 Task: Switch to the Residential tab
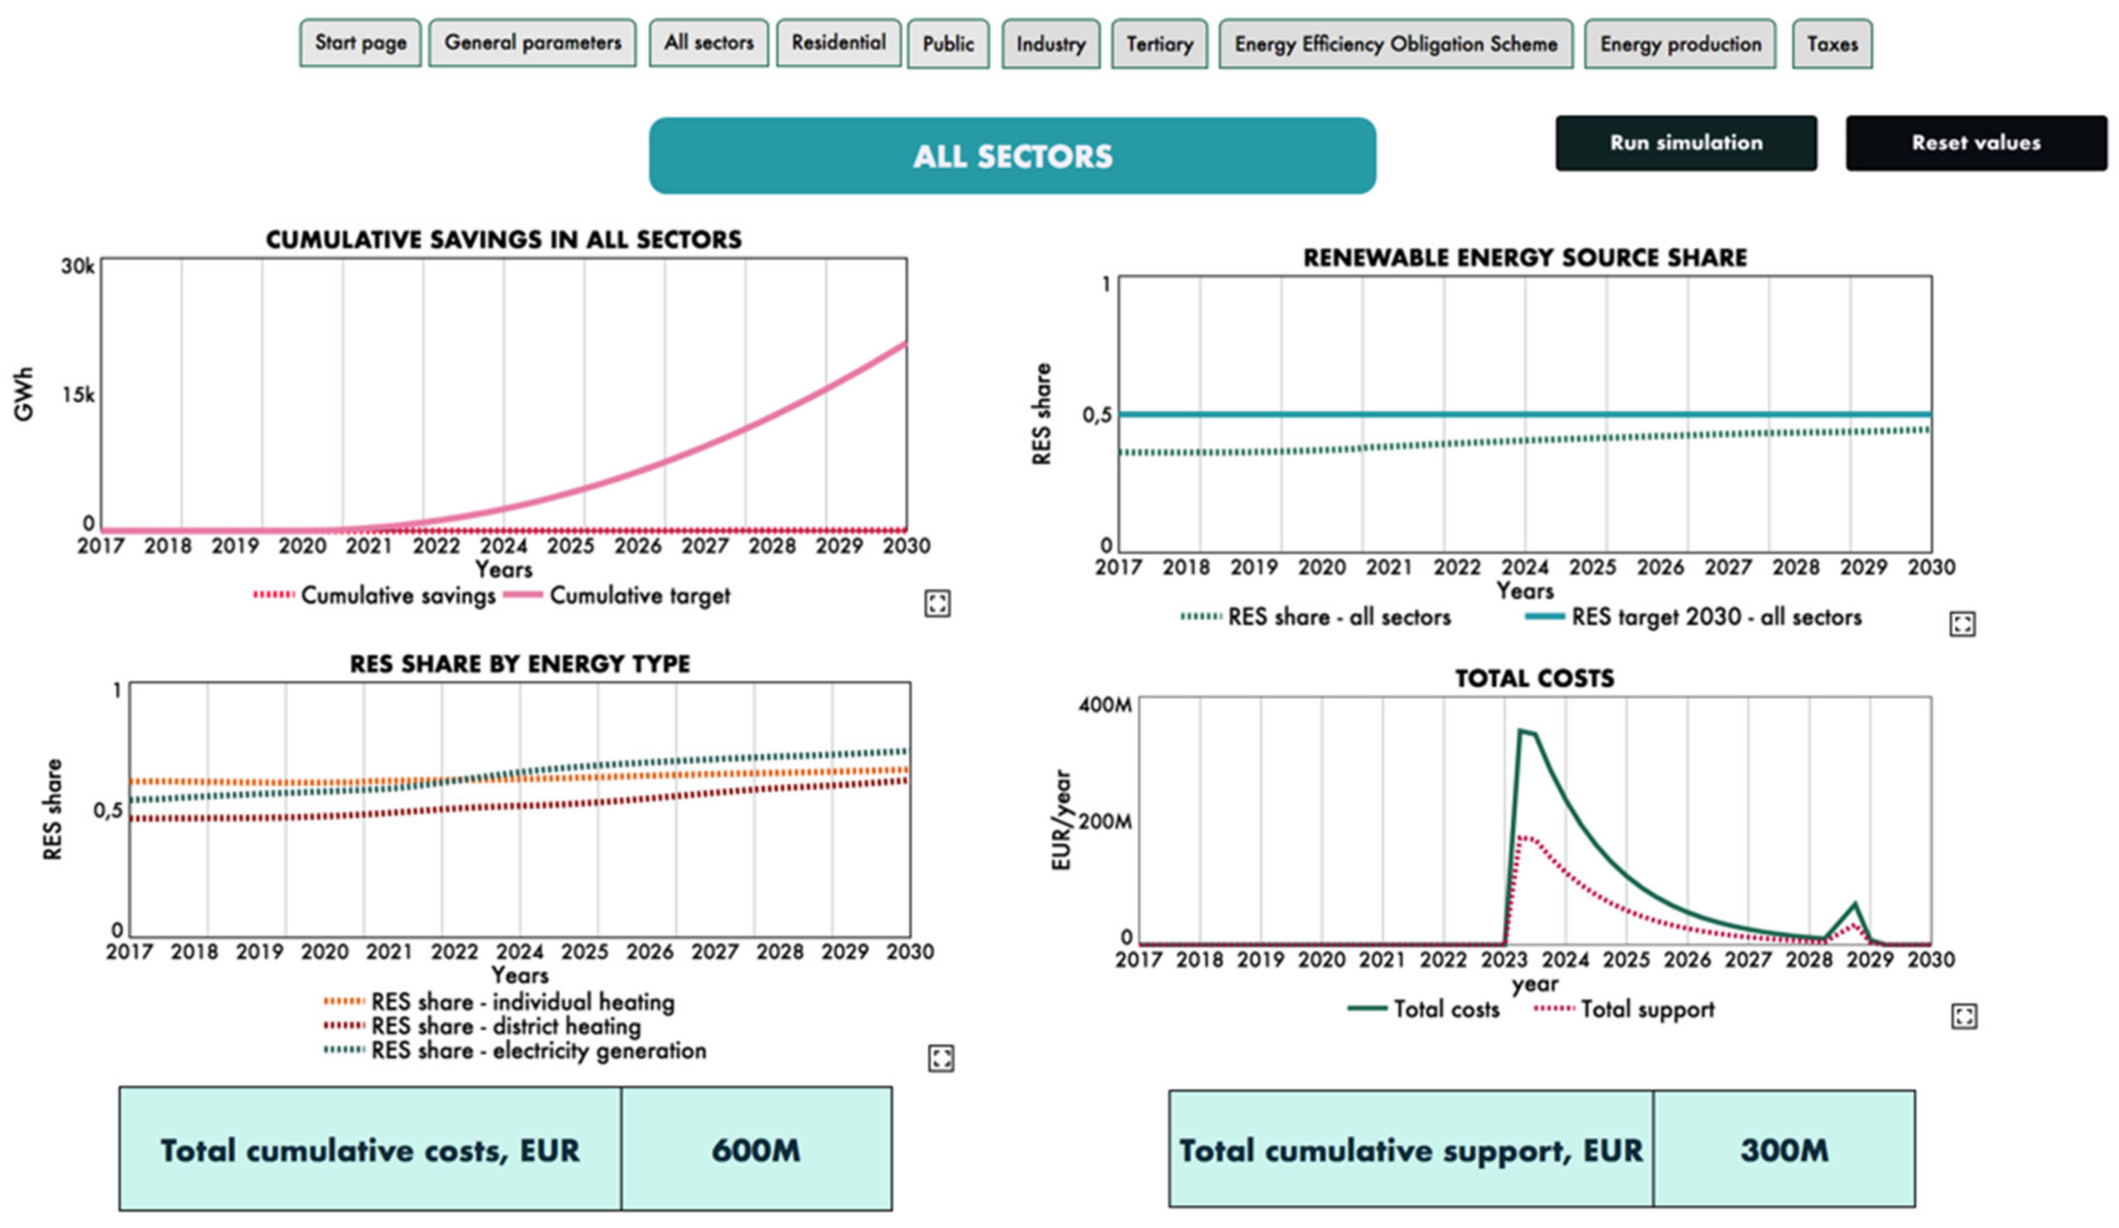coord(839,43)
